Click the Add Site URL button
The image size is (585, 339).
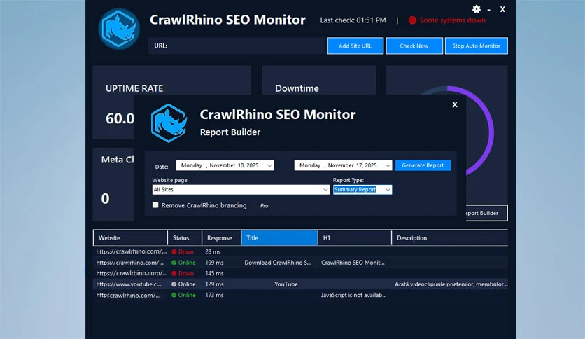tap(355, 46)
